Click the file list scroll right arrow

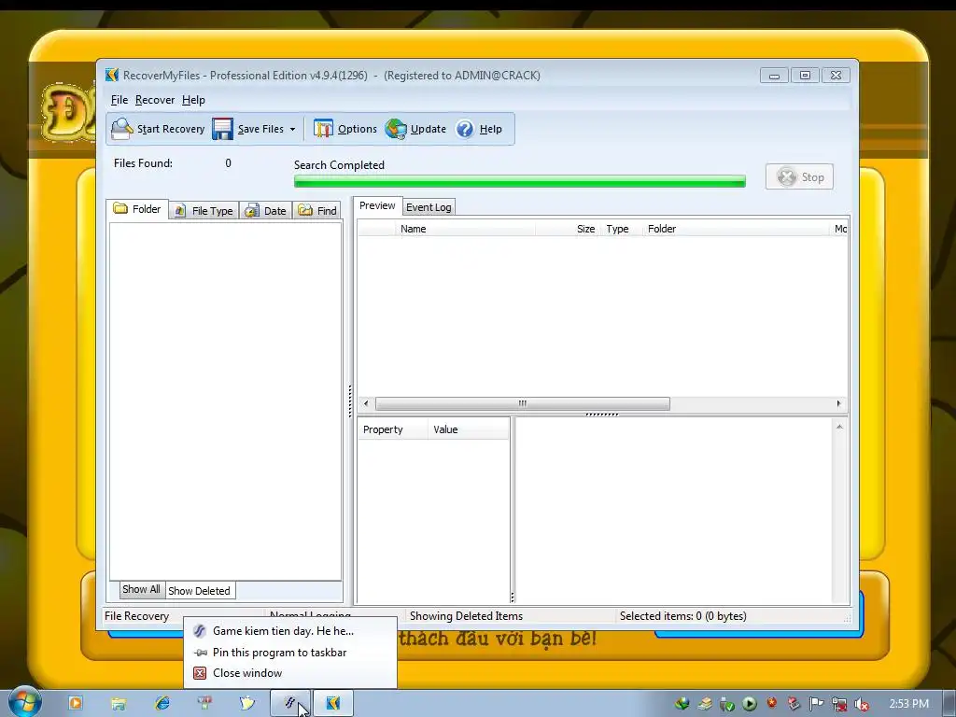[839, 403]
